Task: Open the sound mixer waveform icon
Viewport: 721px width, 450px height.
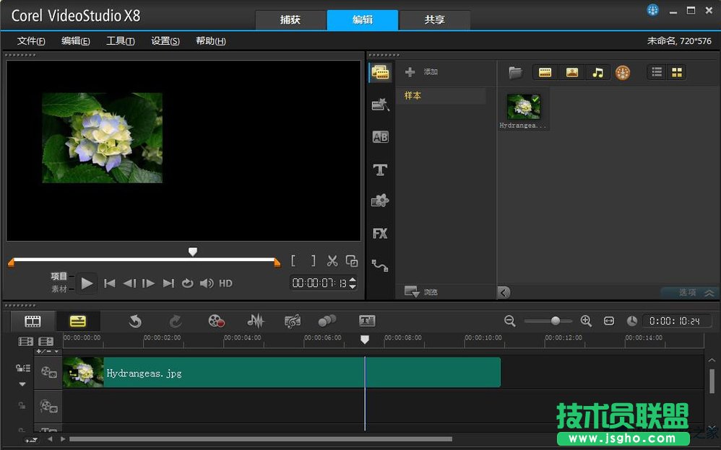Action: coord(256,321)
